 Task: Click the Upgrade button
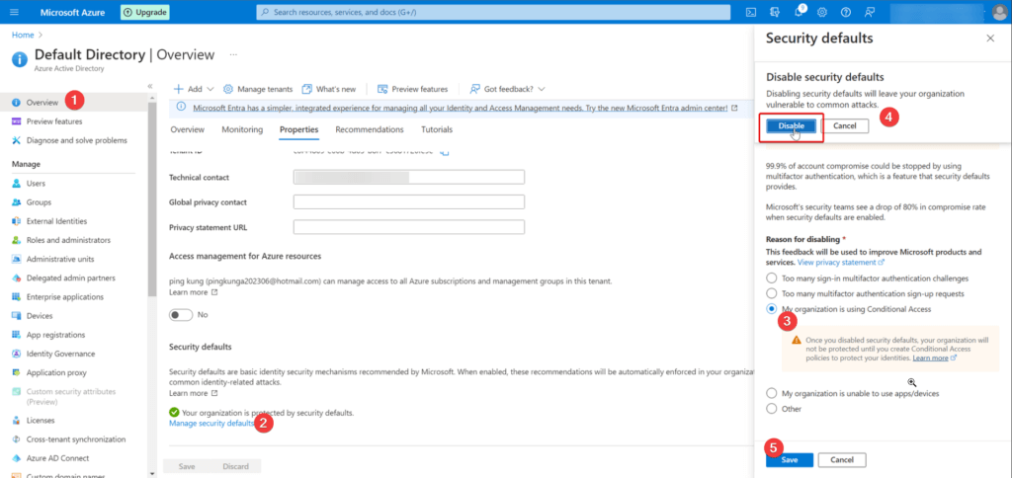click(145, 12)
